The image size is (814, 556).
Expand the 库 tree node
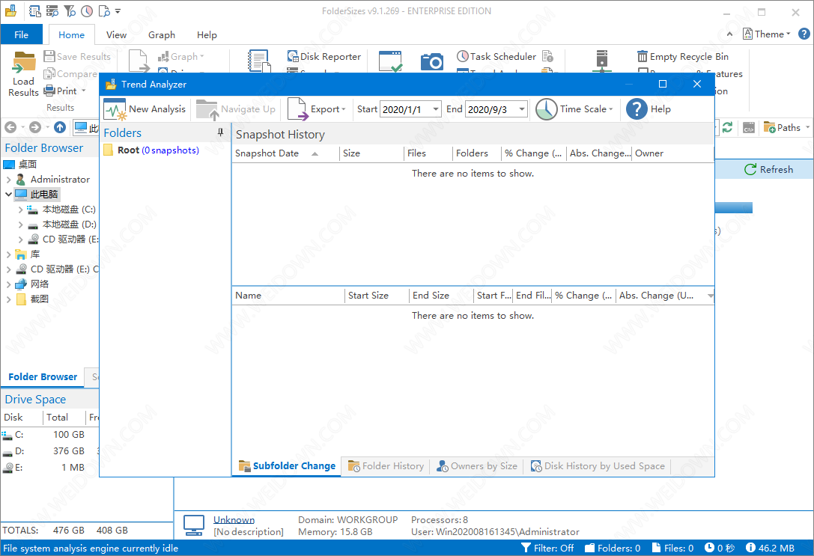pyautogui.click(x=8, y=254)
